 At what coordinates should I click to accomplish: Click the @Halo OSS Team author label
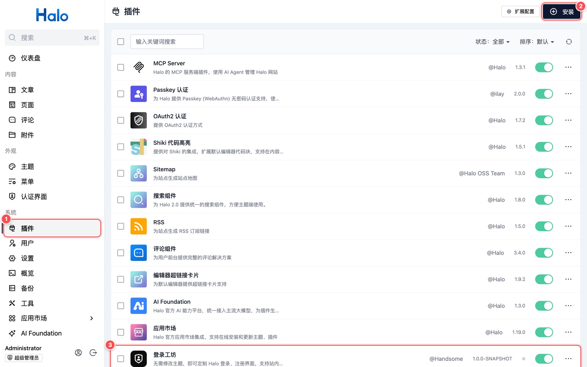point(482,173)
